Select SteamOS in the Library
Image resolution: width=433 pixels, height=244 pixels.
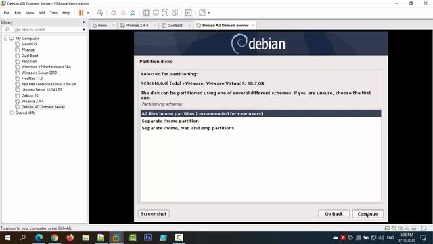[29, 44]
